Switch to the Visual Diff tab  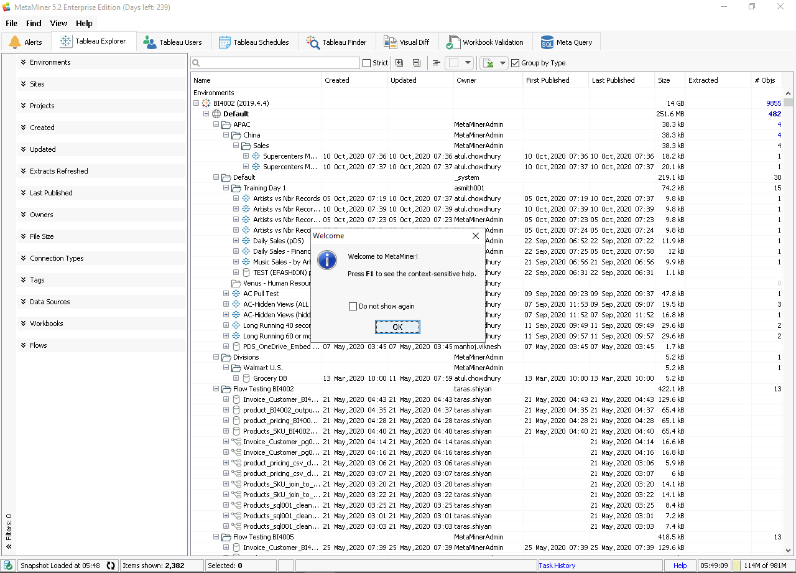407,42
